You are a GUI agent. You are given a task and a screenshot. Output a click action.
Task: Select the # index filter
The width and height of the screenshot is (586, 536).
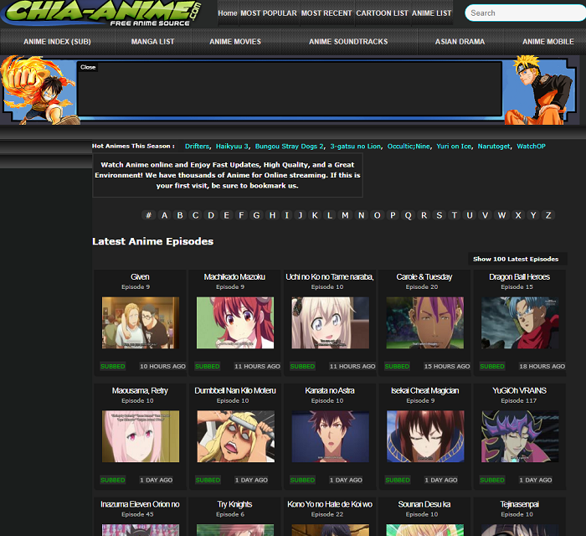[x=148, y=215]
